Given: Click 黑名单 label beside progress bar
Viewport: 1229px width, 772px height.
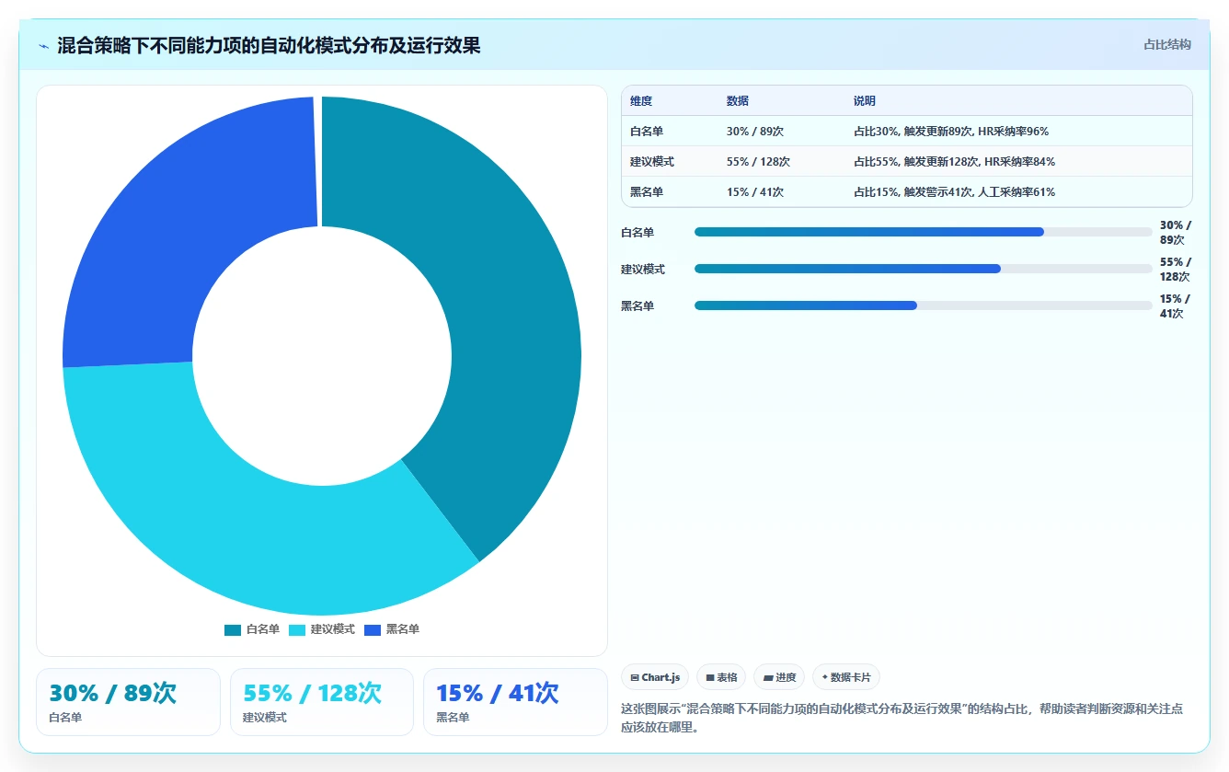Looking at the screenshot, I should (x=637, y=306).
